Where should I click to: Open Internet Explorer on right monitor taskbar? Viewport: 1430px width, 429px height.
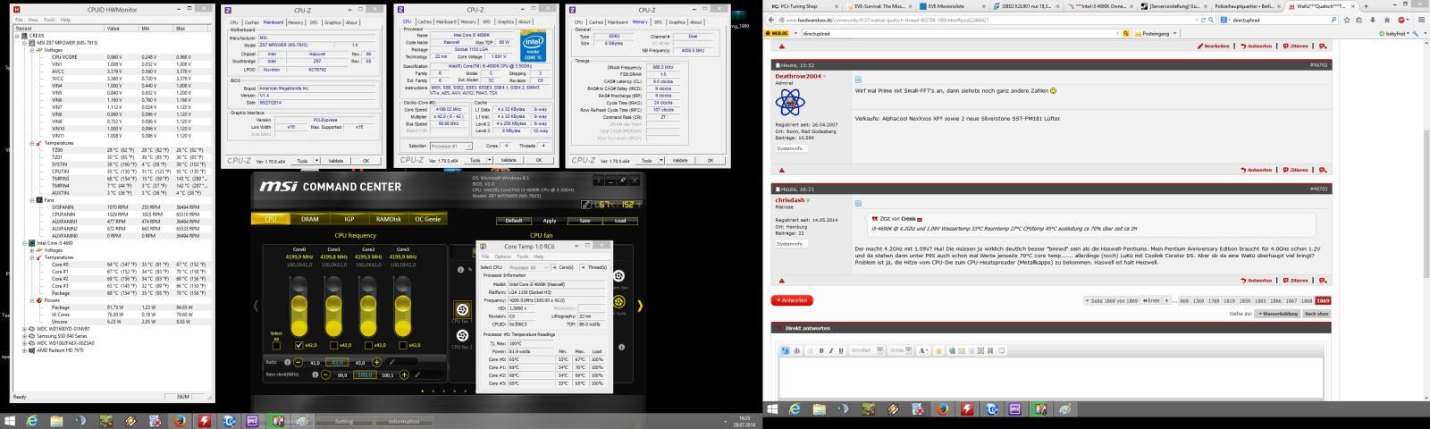[x=795, y=410]
